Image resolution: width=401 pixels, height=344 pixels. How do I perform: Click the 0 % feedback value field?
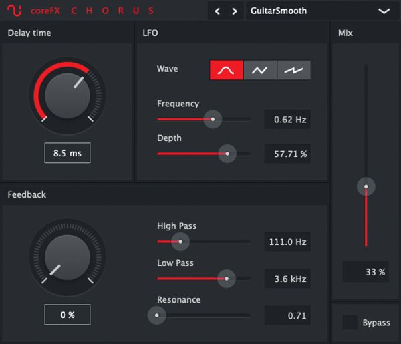(67, 315)
